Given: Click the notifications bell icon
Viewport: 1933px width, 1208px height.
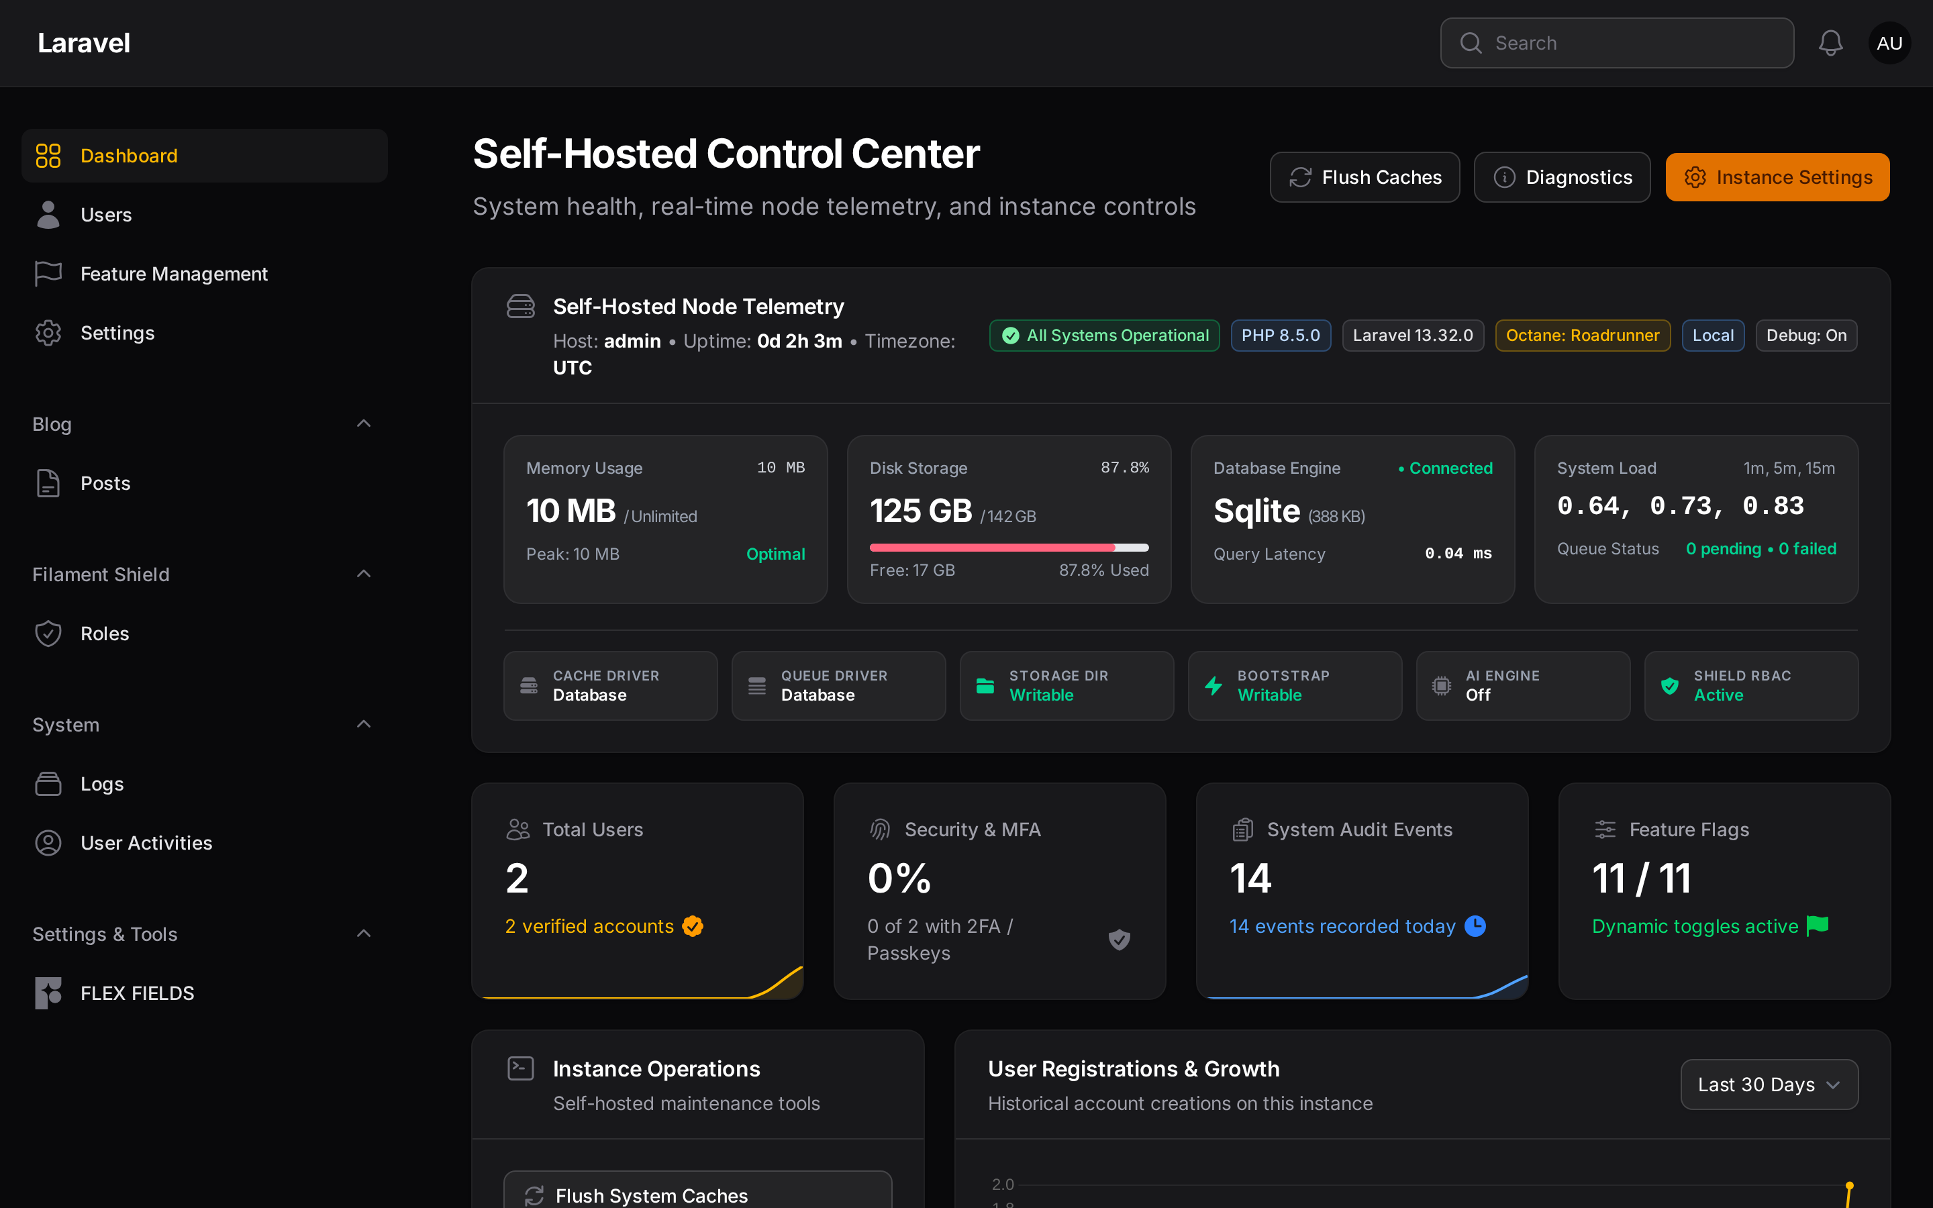Looking at the screenshot, I should click(x=1830, y=43).
